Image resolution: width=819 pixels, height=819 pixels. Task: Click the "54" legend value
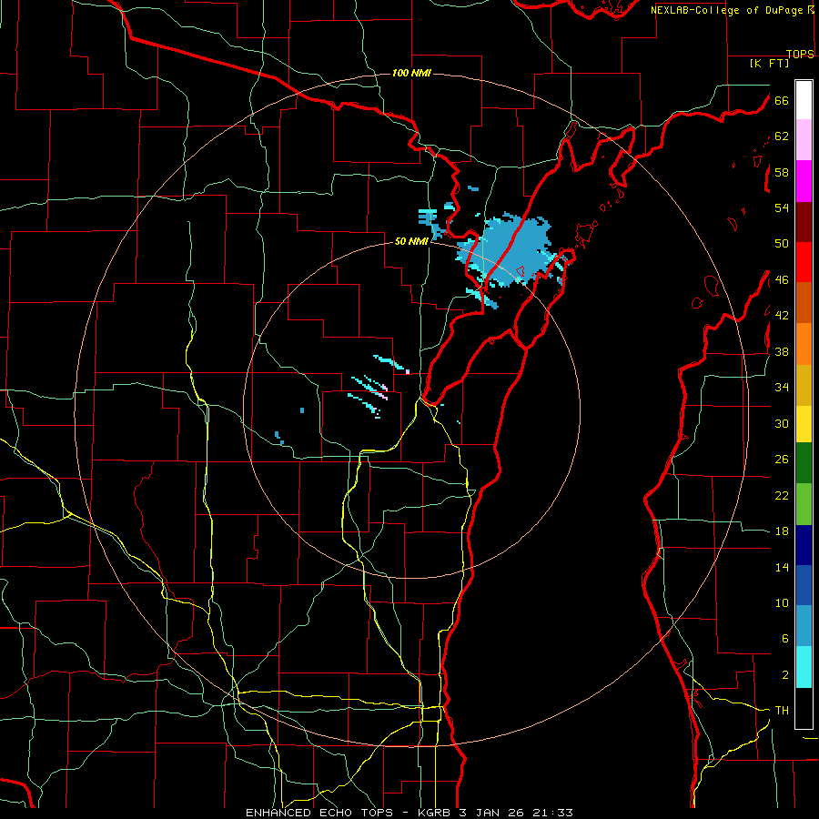(x=781, y=207)
